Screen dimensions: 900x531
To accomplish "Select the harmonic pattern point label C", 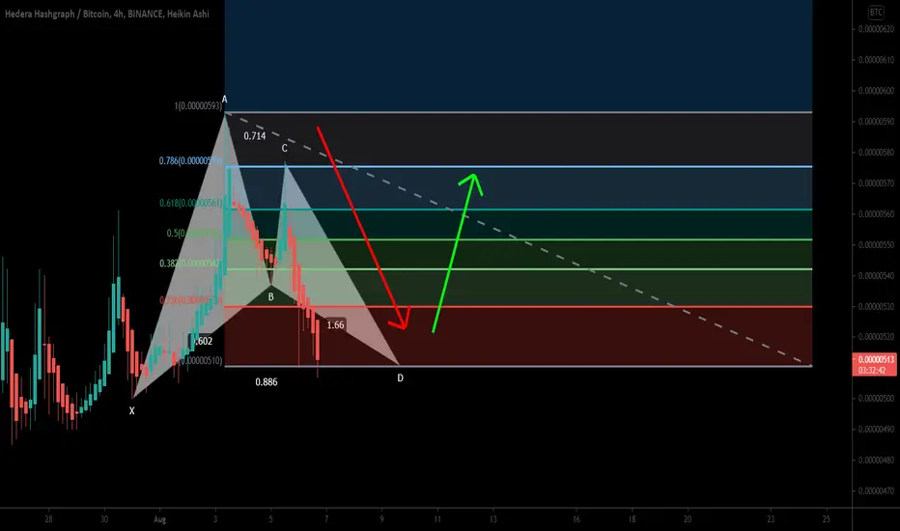I will [284, 148].
